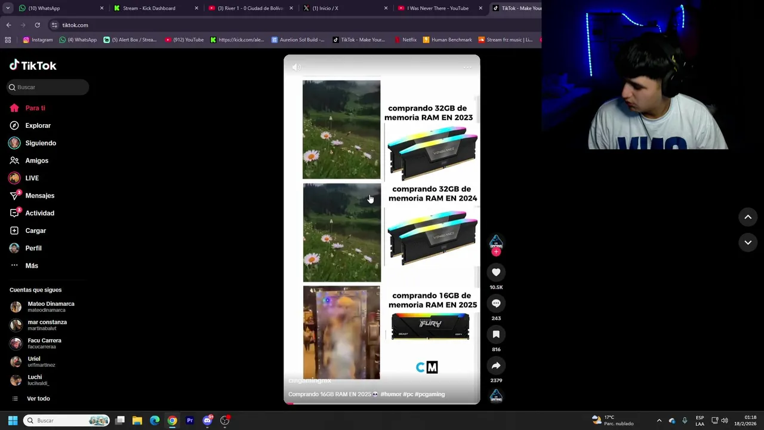Open Task View from the taskbar

[x=120, y=420]
